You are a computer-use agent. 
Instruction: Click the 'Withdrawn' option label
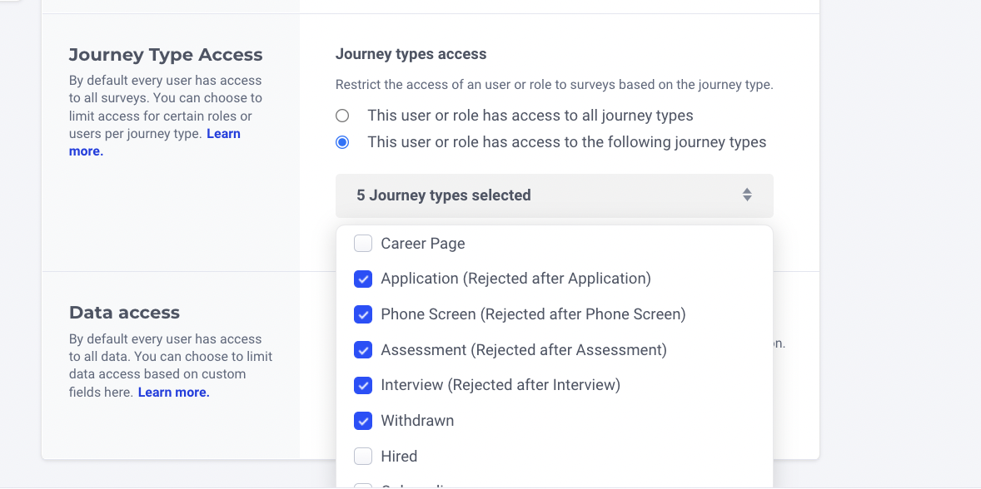tap(417, 421)
